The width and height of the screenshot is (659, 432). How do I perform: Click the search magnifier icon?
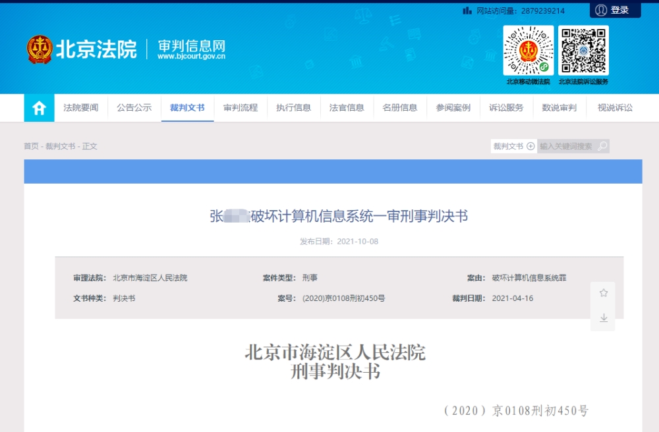tap(602, 146)
